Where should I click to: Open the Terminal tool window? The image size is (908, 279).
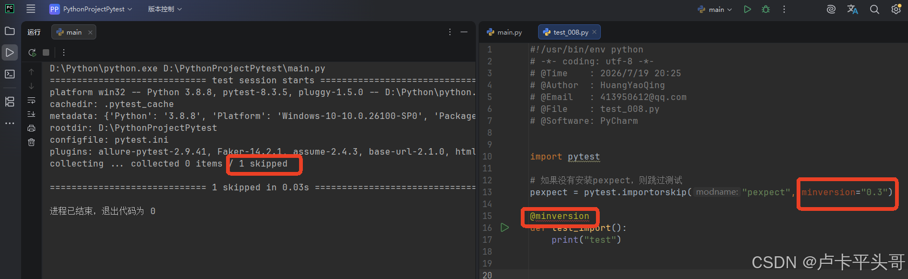pos(10,74)
